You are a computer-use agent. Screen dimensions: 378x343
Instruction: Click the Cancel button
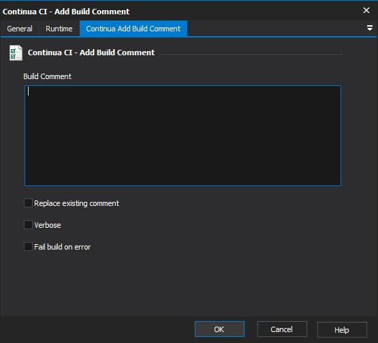coord(282,329)
